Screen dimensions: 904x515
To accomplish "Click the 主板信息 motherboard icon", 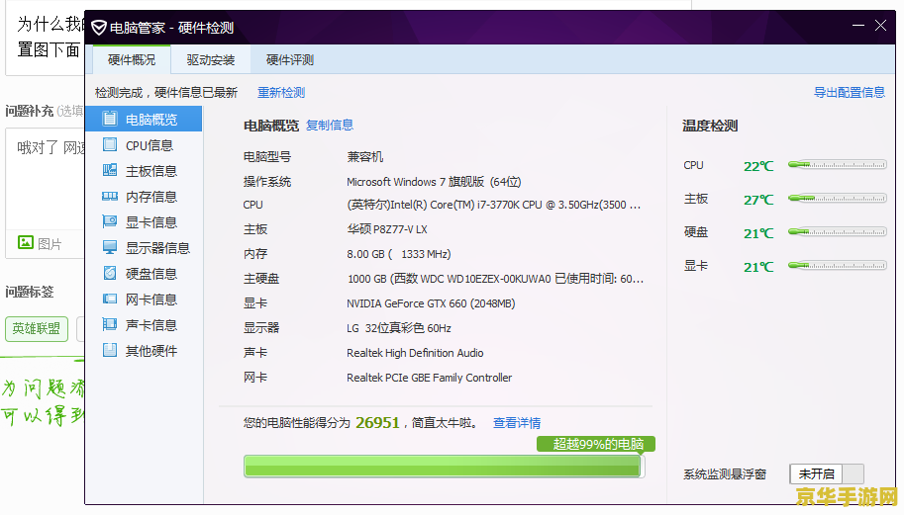I will coord(110,170).
